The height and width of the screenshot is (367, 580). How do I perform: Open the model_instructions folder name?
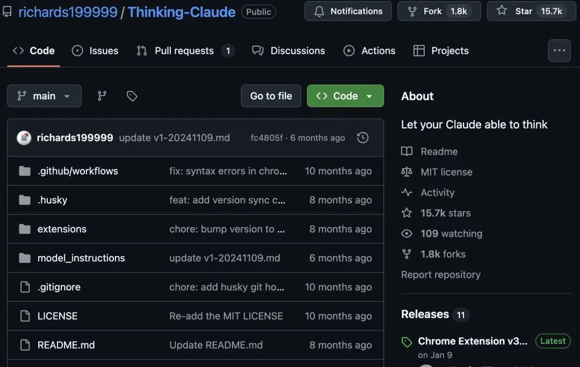[81, 258]
